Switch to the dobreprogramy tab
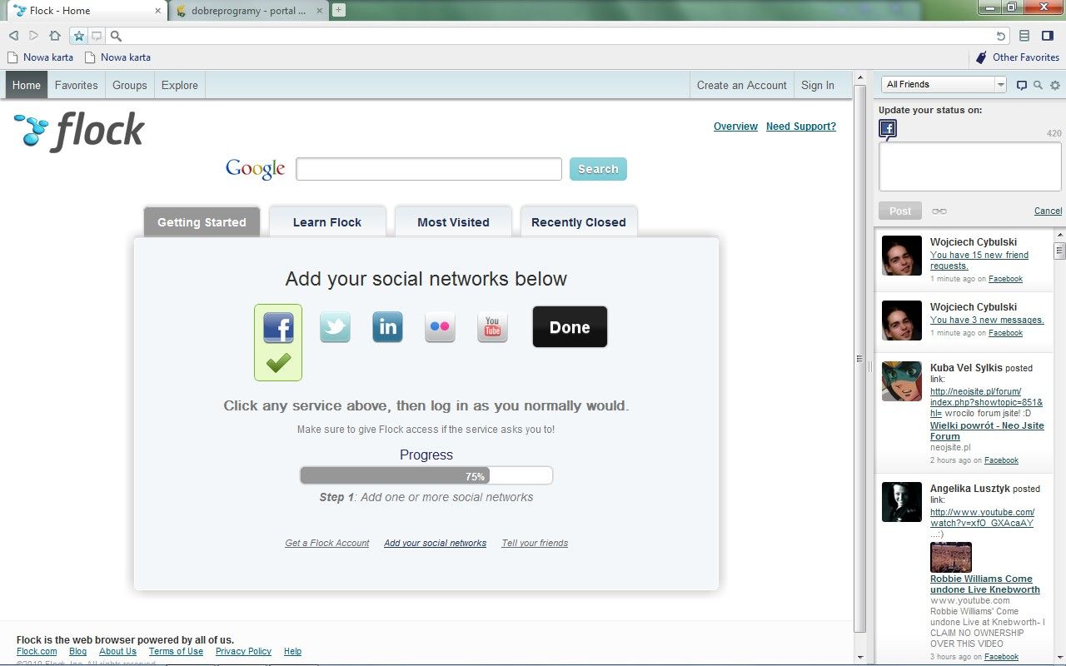 point(247,11)
